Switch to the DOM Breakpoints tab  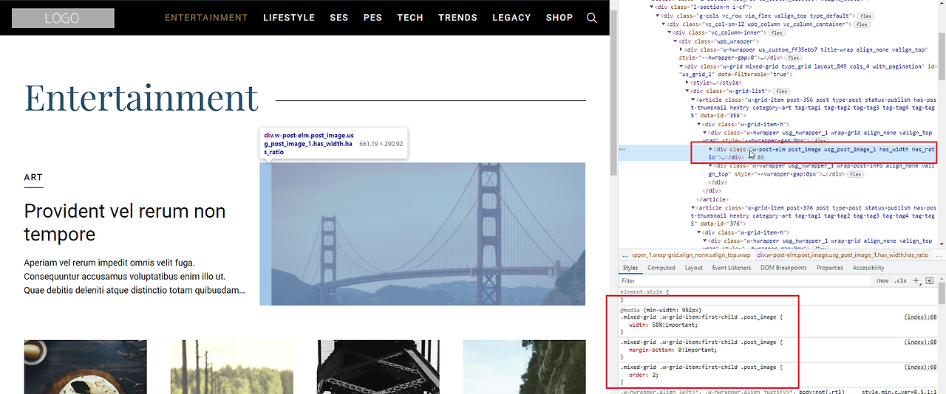[783, 268]
